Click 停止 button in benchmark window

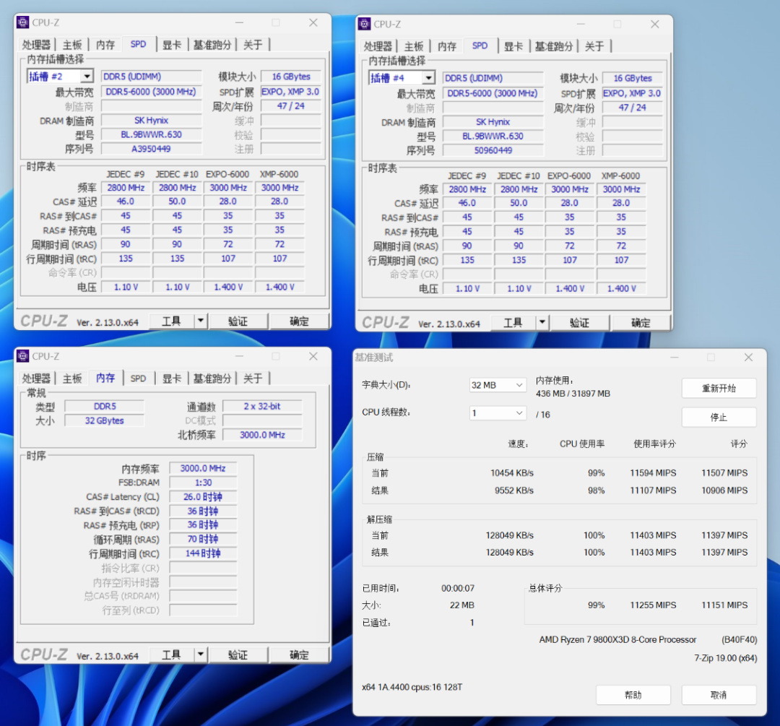coord(719,417)
